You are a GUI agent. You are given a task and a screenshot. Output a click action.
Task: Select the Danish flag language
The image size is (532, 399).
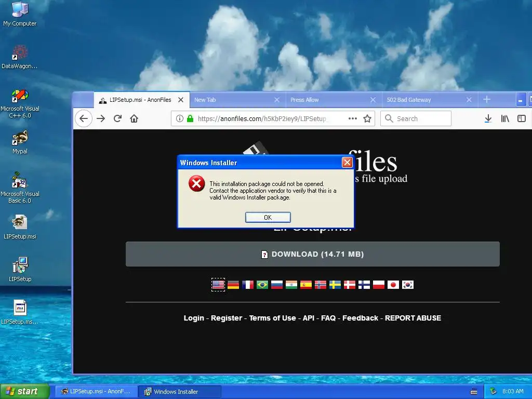350,285
